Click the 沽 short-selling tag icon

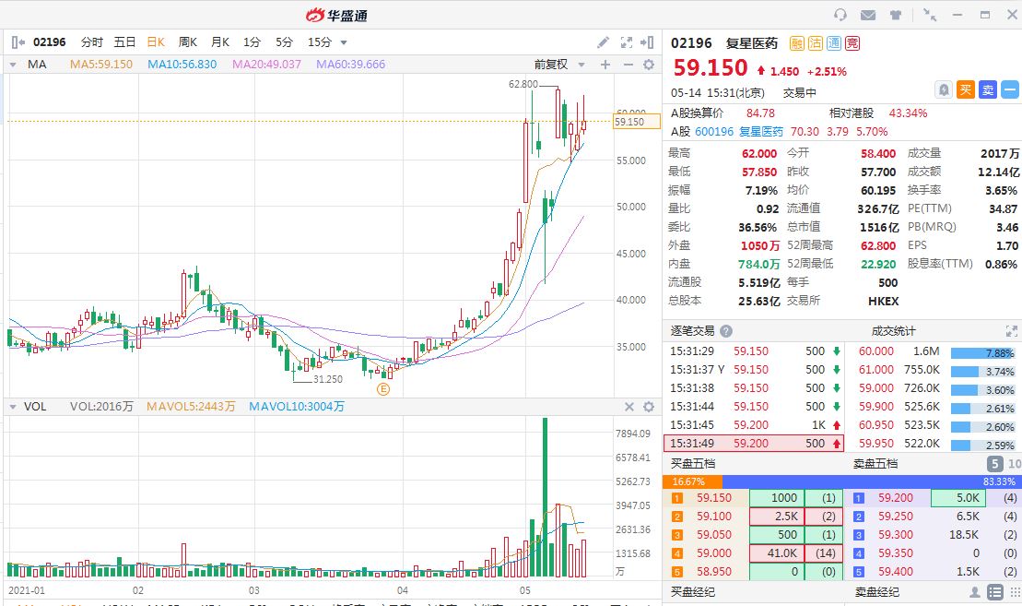pos(815,43)
